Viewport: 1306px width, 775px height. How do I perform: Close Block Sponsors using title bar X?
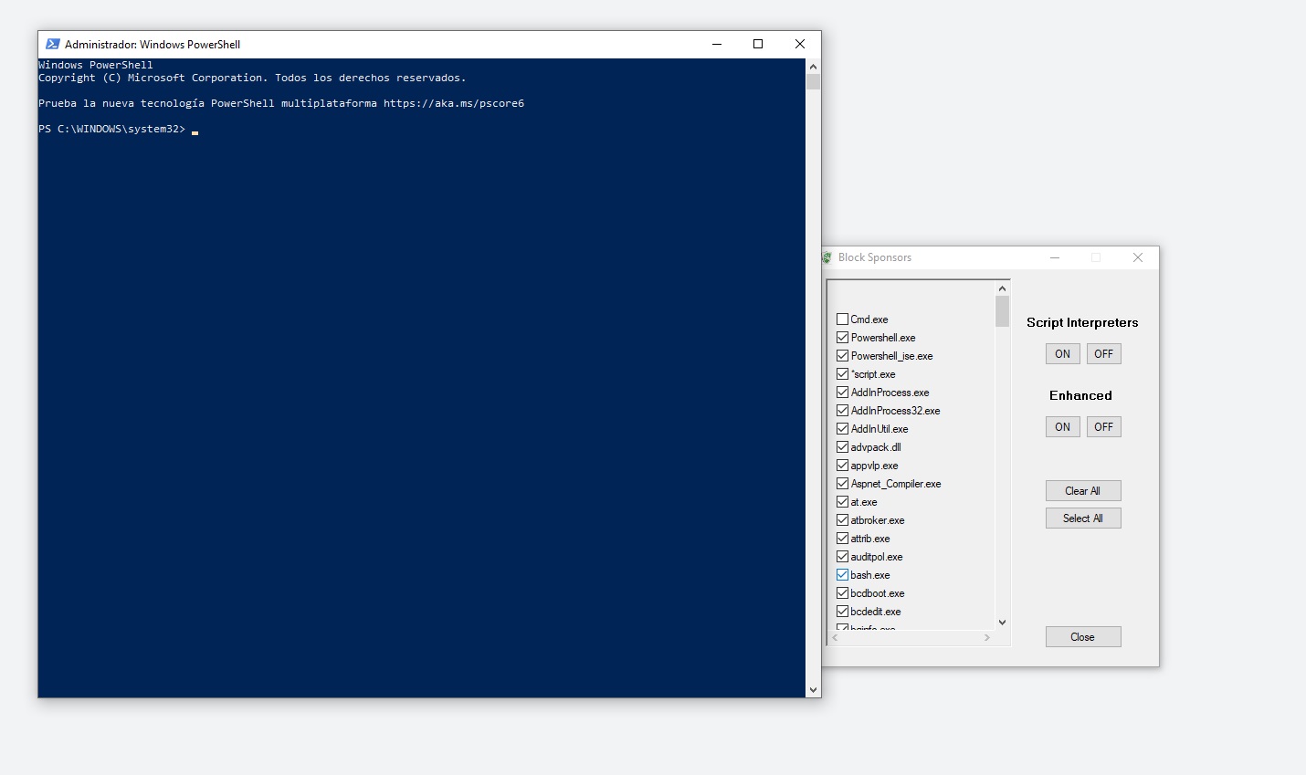(1138, 257)
